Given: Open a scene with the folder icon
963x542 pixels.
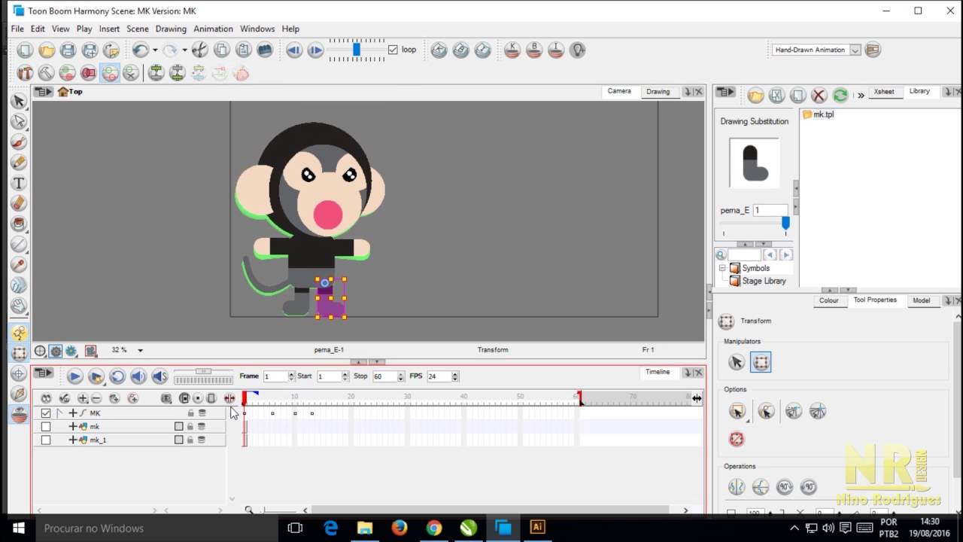Looking at the screenshot, I should click(x=47, y=50).
